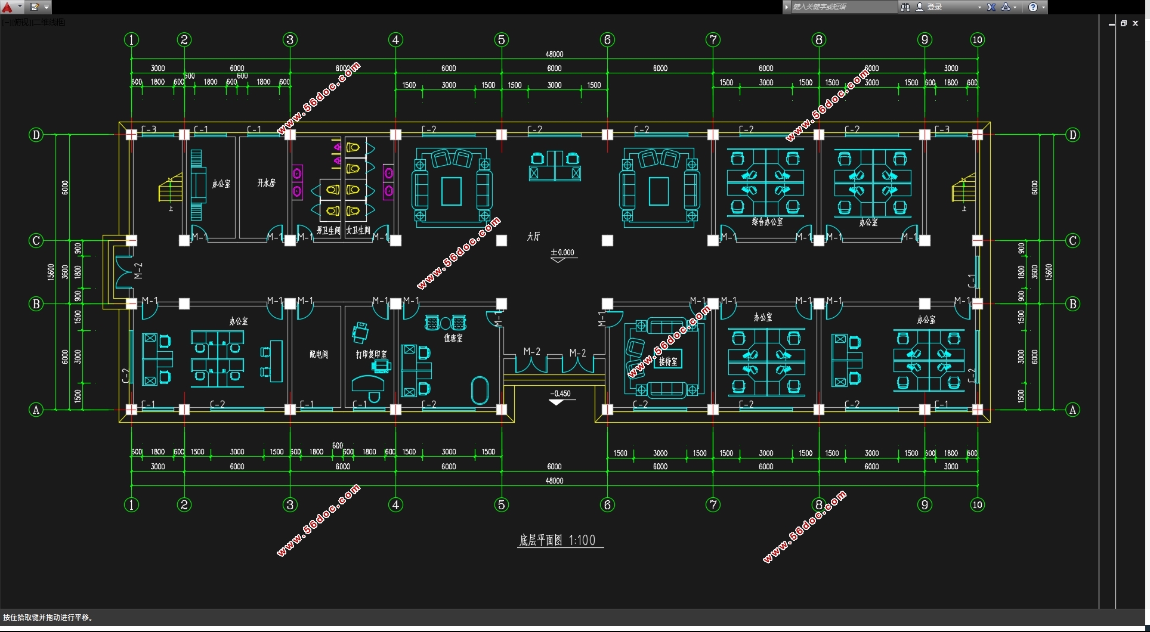The width and height of the screenshot is (1150, 632).
Task: Open the AutoCAD application menu logo
Action: [7, 7]
